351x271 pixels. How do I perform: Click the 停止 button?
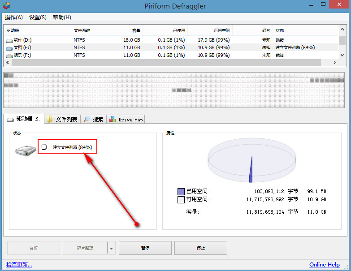[x=201, y=248]
